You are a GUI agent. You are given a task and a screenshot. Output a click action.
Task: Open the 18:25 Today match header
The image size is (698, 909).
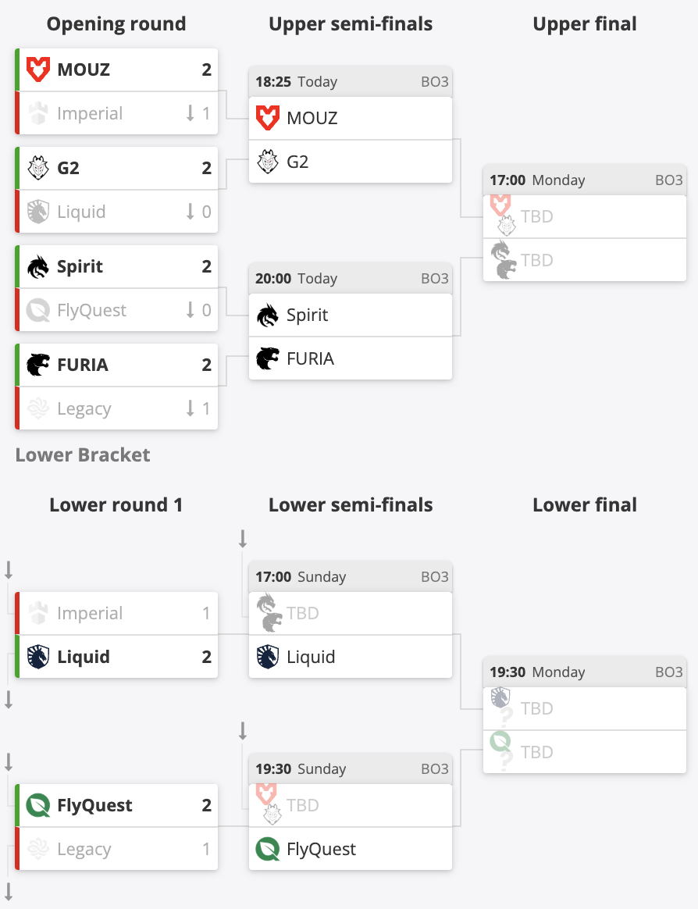coord(350,82)
